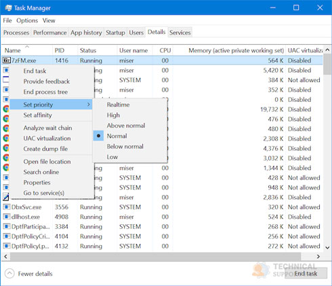Viewport: 332px width, 286px height.
Task: Click the Task Manager title bar icon
Action: (8, 8)
